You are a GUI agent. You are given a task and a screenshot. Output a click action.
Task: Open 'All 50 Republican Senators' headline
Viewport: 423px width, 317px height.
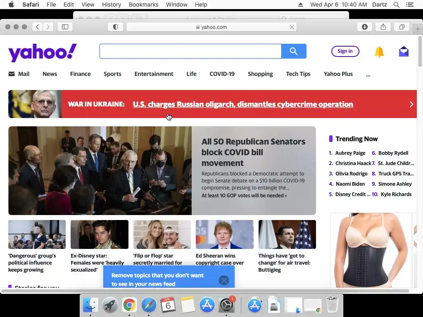[x=253, y=152]
